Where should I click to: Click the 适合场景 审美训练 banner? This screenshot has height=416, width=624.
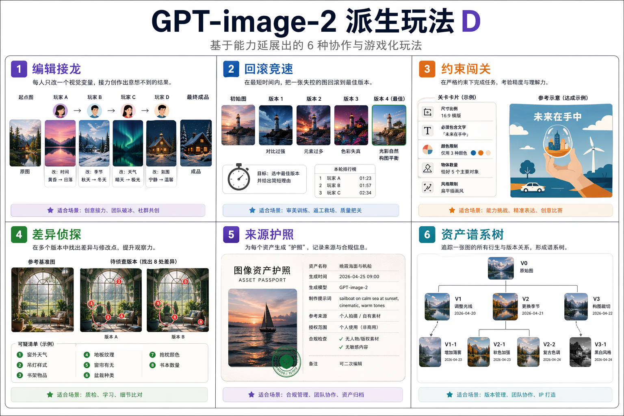[x=311, y=210]
